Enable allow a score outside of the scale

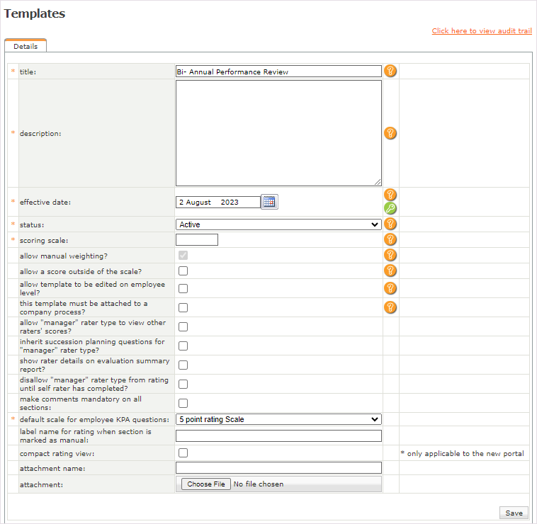coord(183,270)
